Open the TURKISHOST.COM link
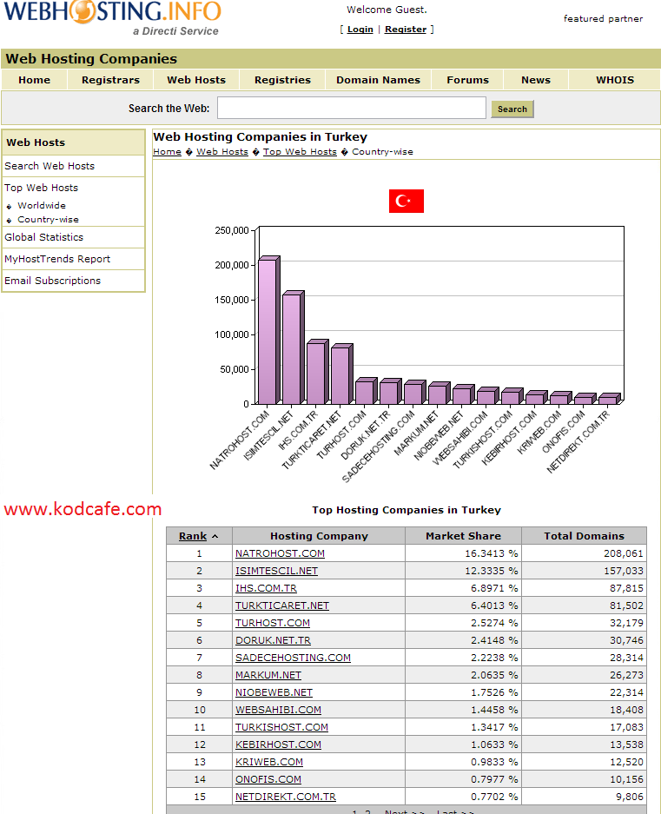Image resolution: width=661 pixels, height=814 pixels. click(x=281, y=727)
